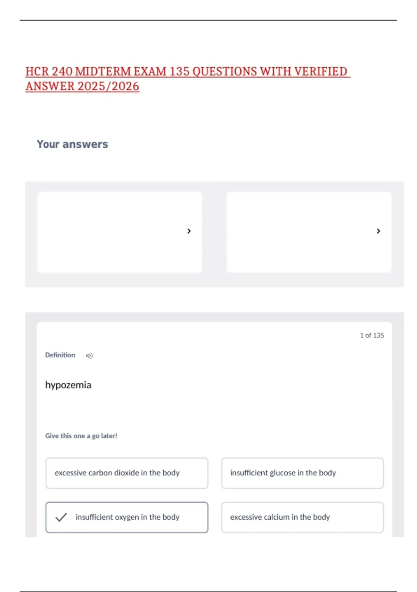Select "excessive calcium in the body" option

302,517
